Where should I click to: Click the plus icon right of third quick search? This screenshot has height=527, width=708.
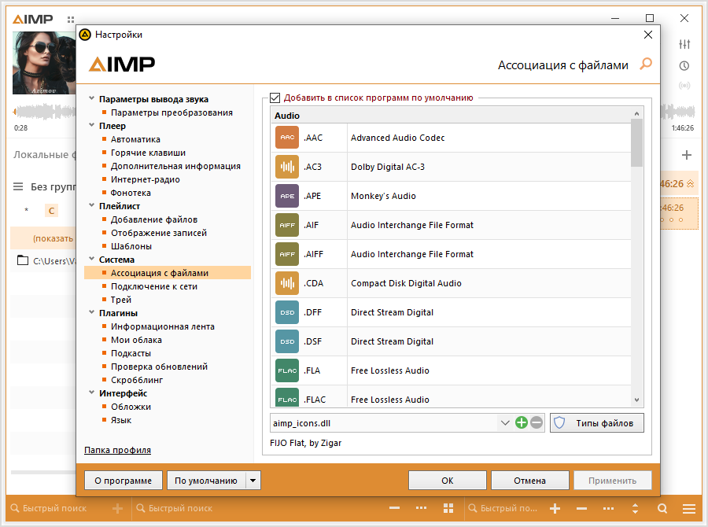[x=555, y=508]
